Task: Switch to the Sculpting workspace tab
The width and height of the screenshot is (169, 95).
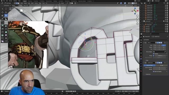Action: point(36,1)
